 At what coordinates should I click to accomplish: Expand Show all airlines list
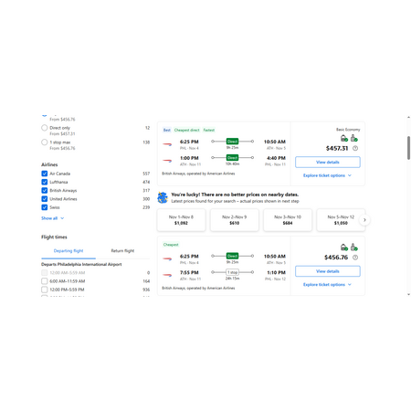tap(53, 218)
